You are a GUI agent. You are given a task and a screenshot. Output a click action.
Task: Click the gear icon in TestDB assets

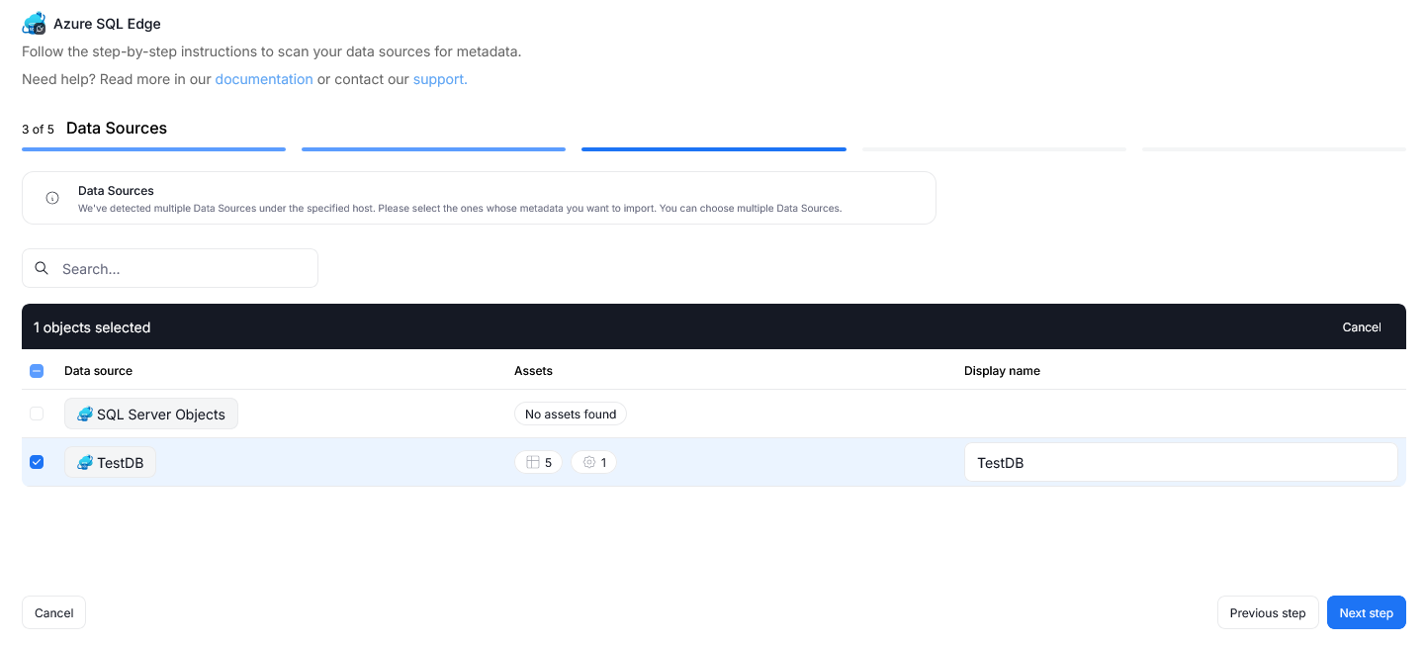pyautogui.click(x=589, y=462)
